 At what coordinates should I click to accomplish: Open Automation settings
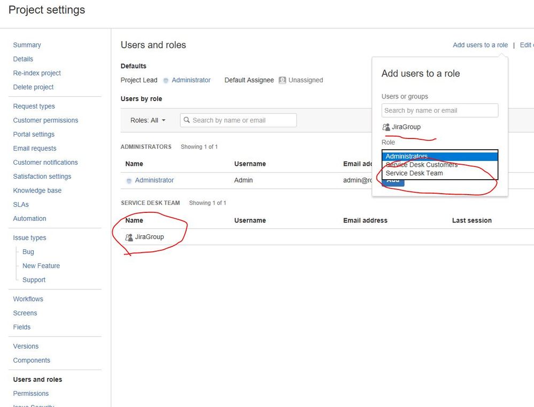pos(29,219)
